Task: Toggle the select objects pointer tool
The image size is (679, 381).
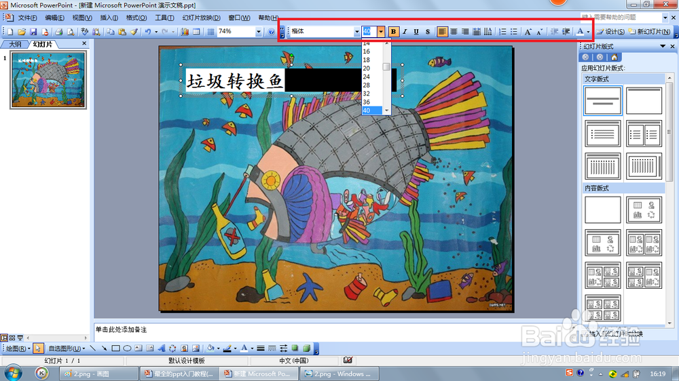Action: point(38,348)
